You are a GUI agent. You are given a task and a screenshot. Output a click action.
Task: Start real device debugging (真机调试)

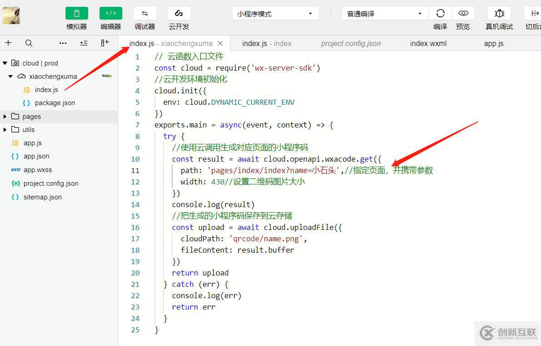tap(499, 14)
